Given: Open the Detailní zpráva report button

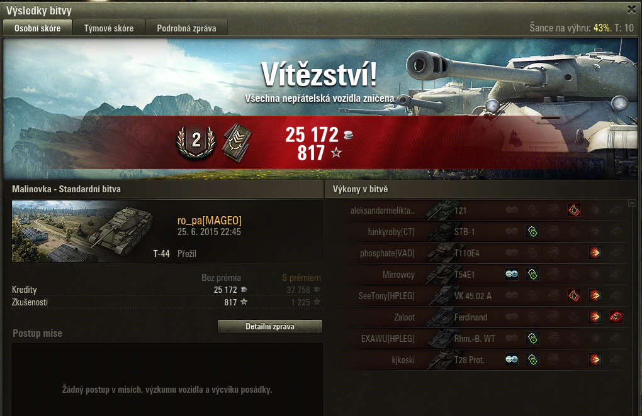Looking at the screenshot, I should pyautogui.click(x=270, y=326).
